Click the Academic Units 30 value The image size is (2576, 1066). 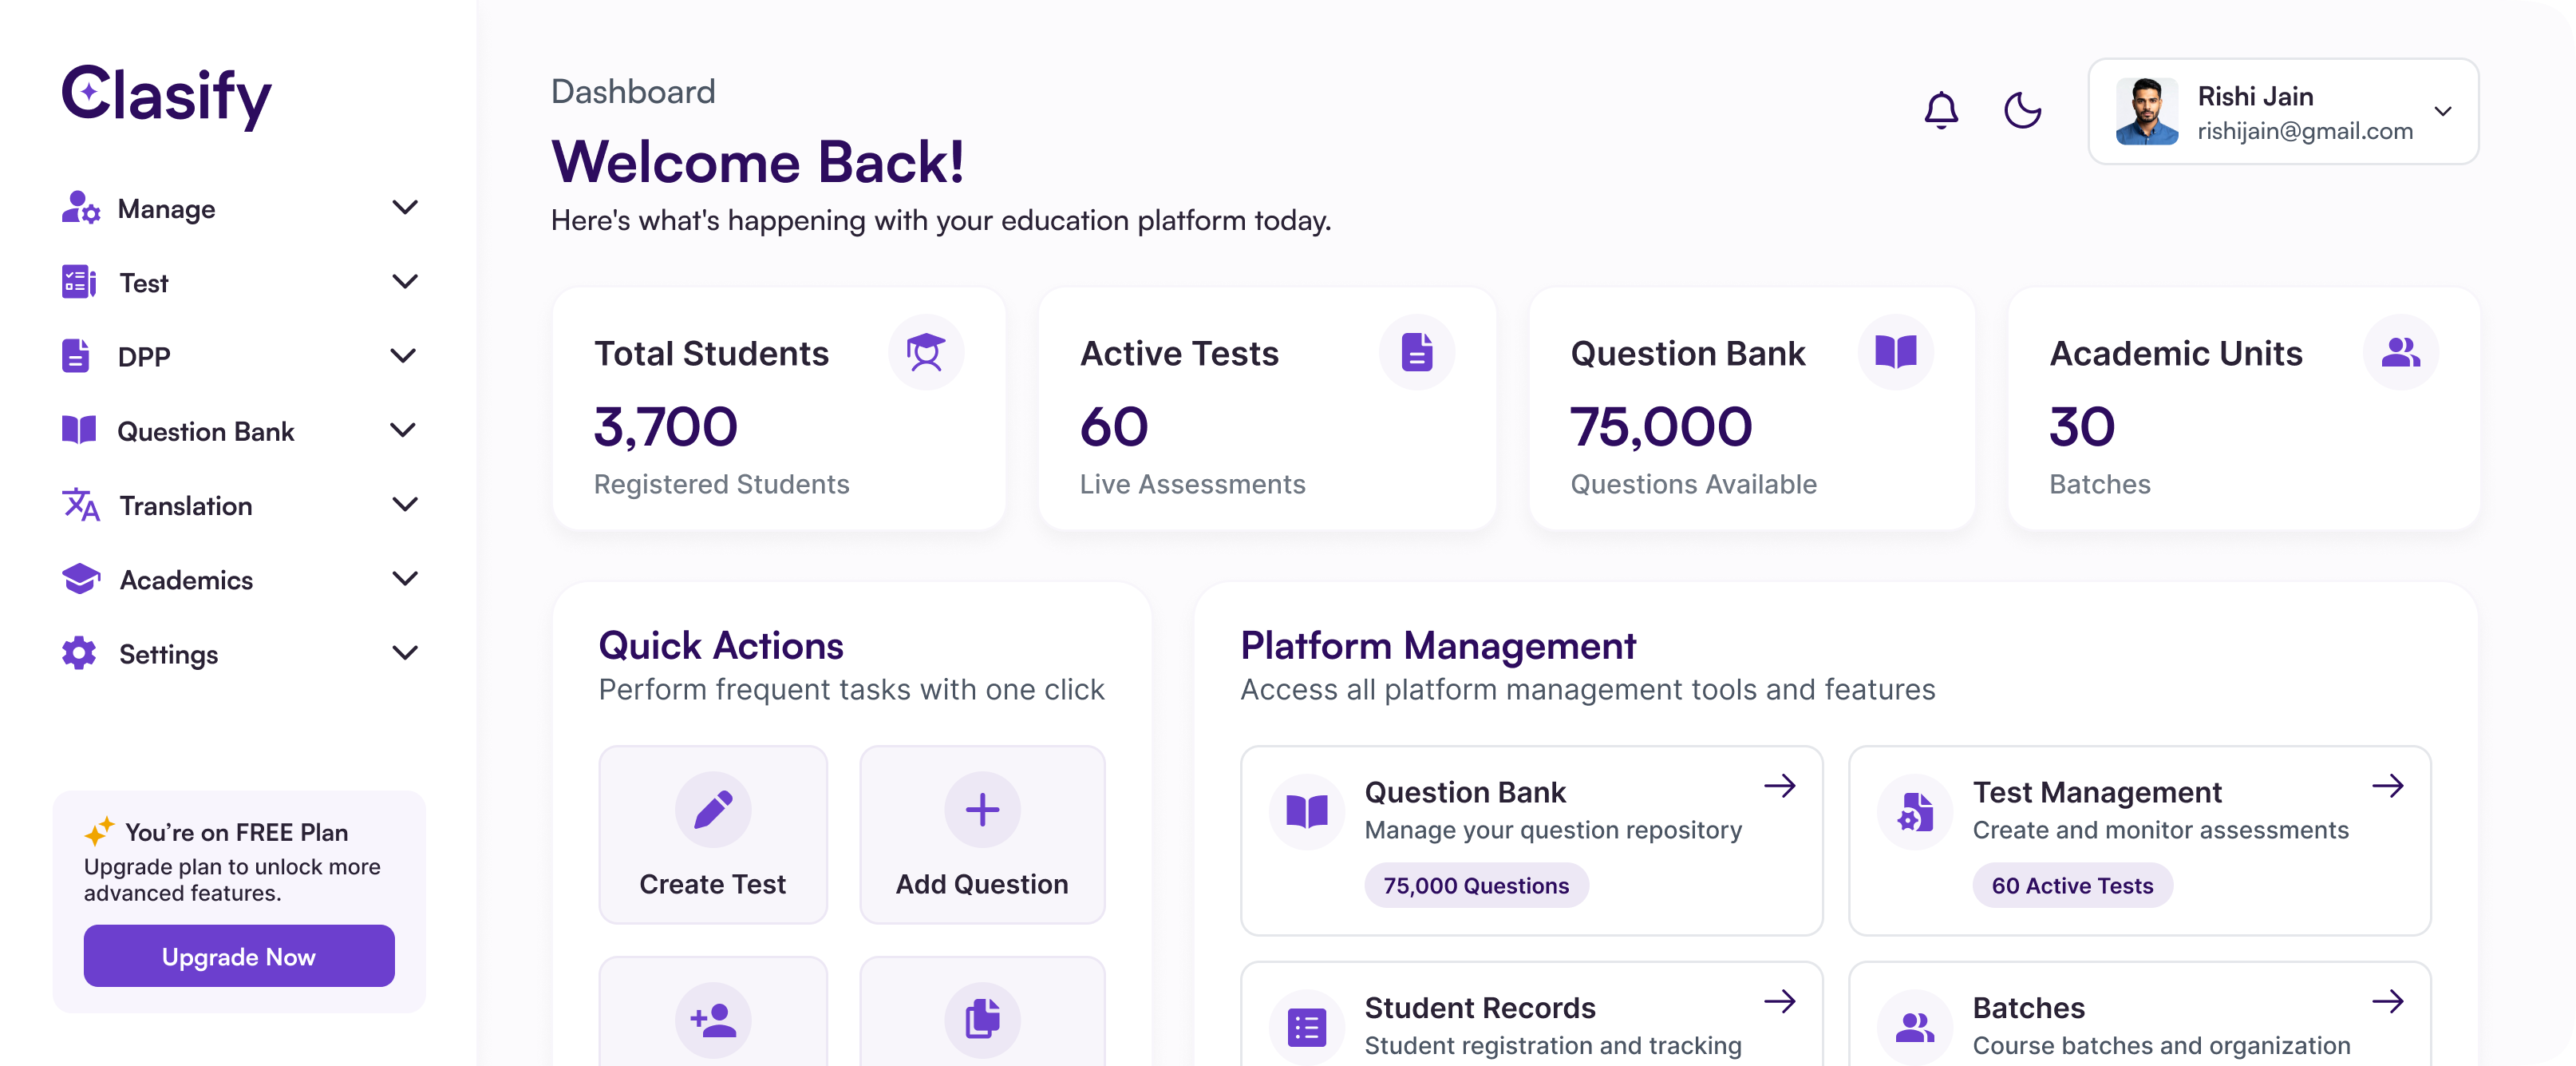coord(2082,427)
